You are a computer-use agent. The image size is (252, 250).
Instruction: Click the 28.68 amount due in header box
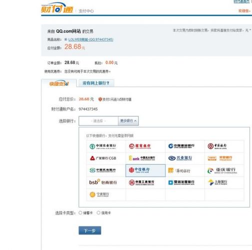tap(73, 46)
